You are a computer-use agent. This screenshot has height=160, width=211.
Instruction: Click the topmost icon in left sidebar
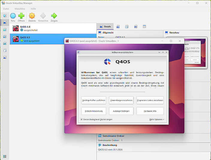tap(5, 16)
